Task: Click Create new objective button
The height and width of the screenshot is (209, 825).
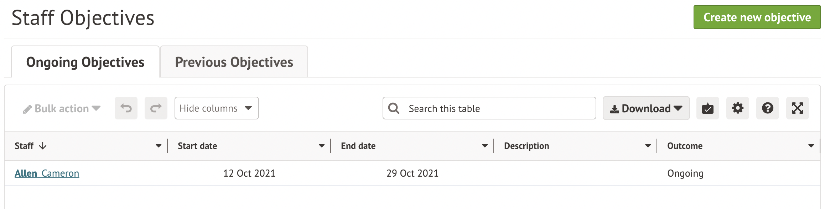Action: (x=757, y=17)
